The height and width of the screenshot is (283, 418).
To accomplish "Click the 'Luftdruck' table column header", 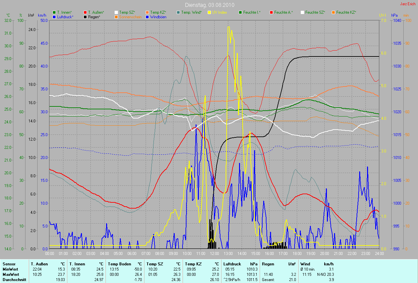I will pos(232,264).
